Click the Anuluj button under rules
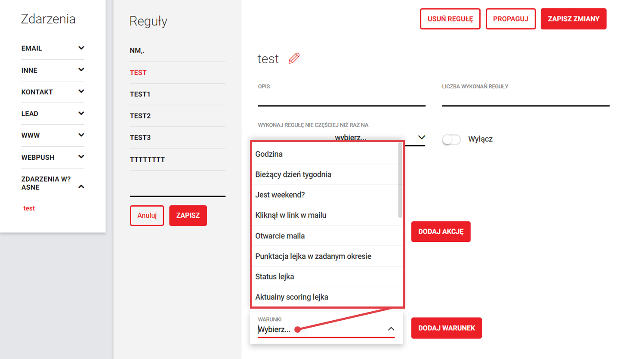Image resolution: width=620 pixels, height=359 pixels. click(x=147, y=216)
